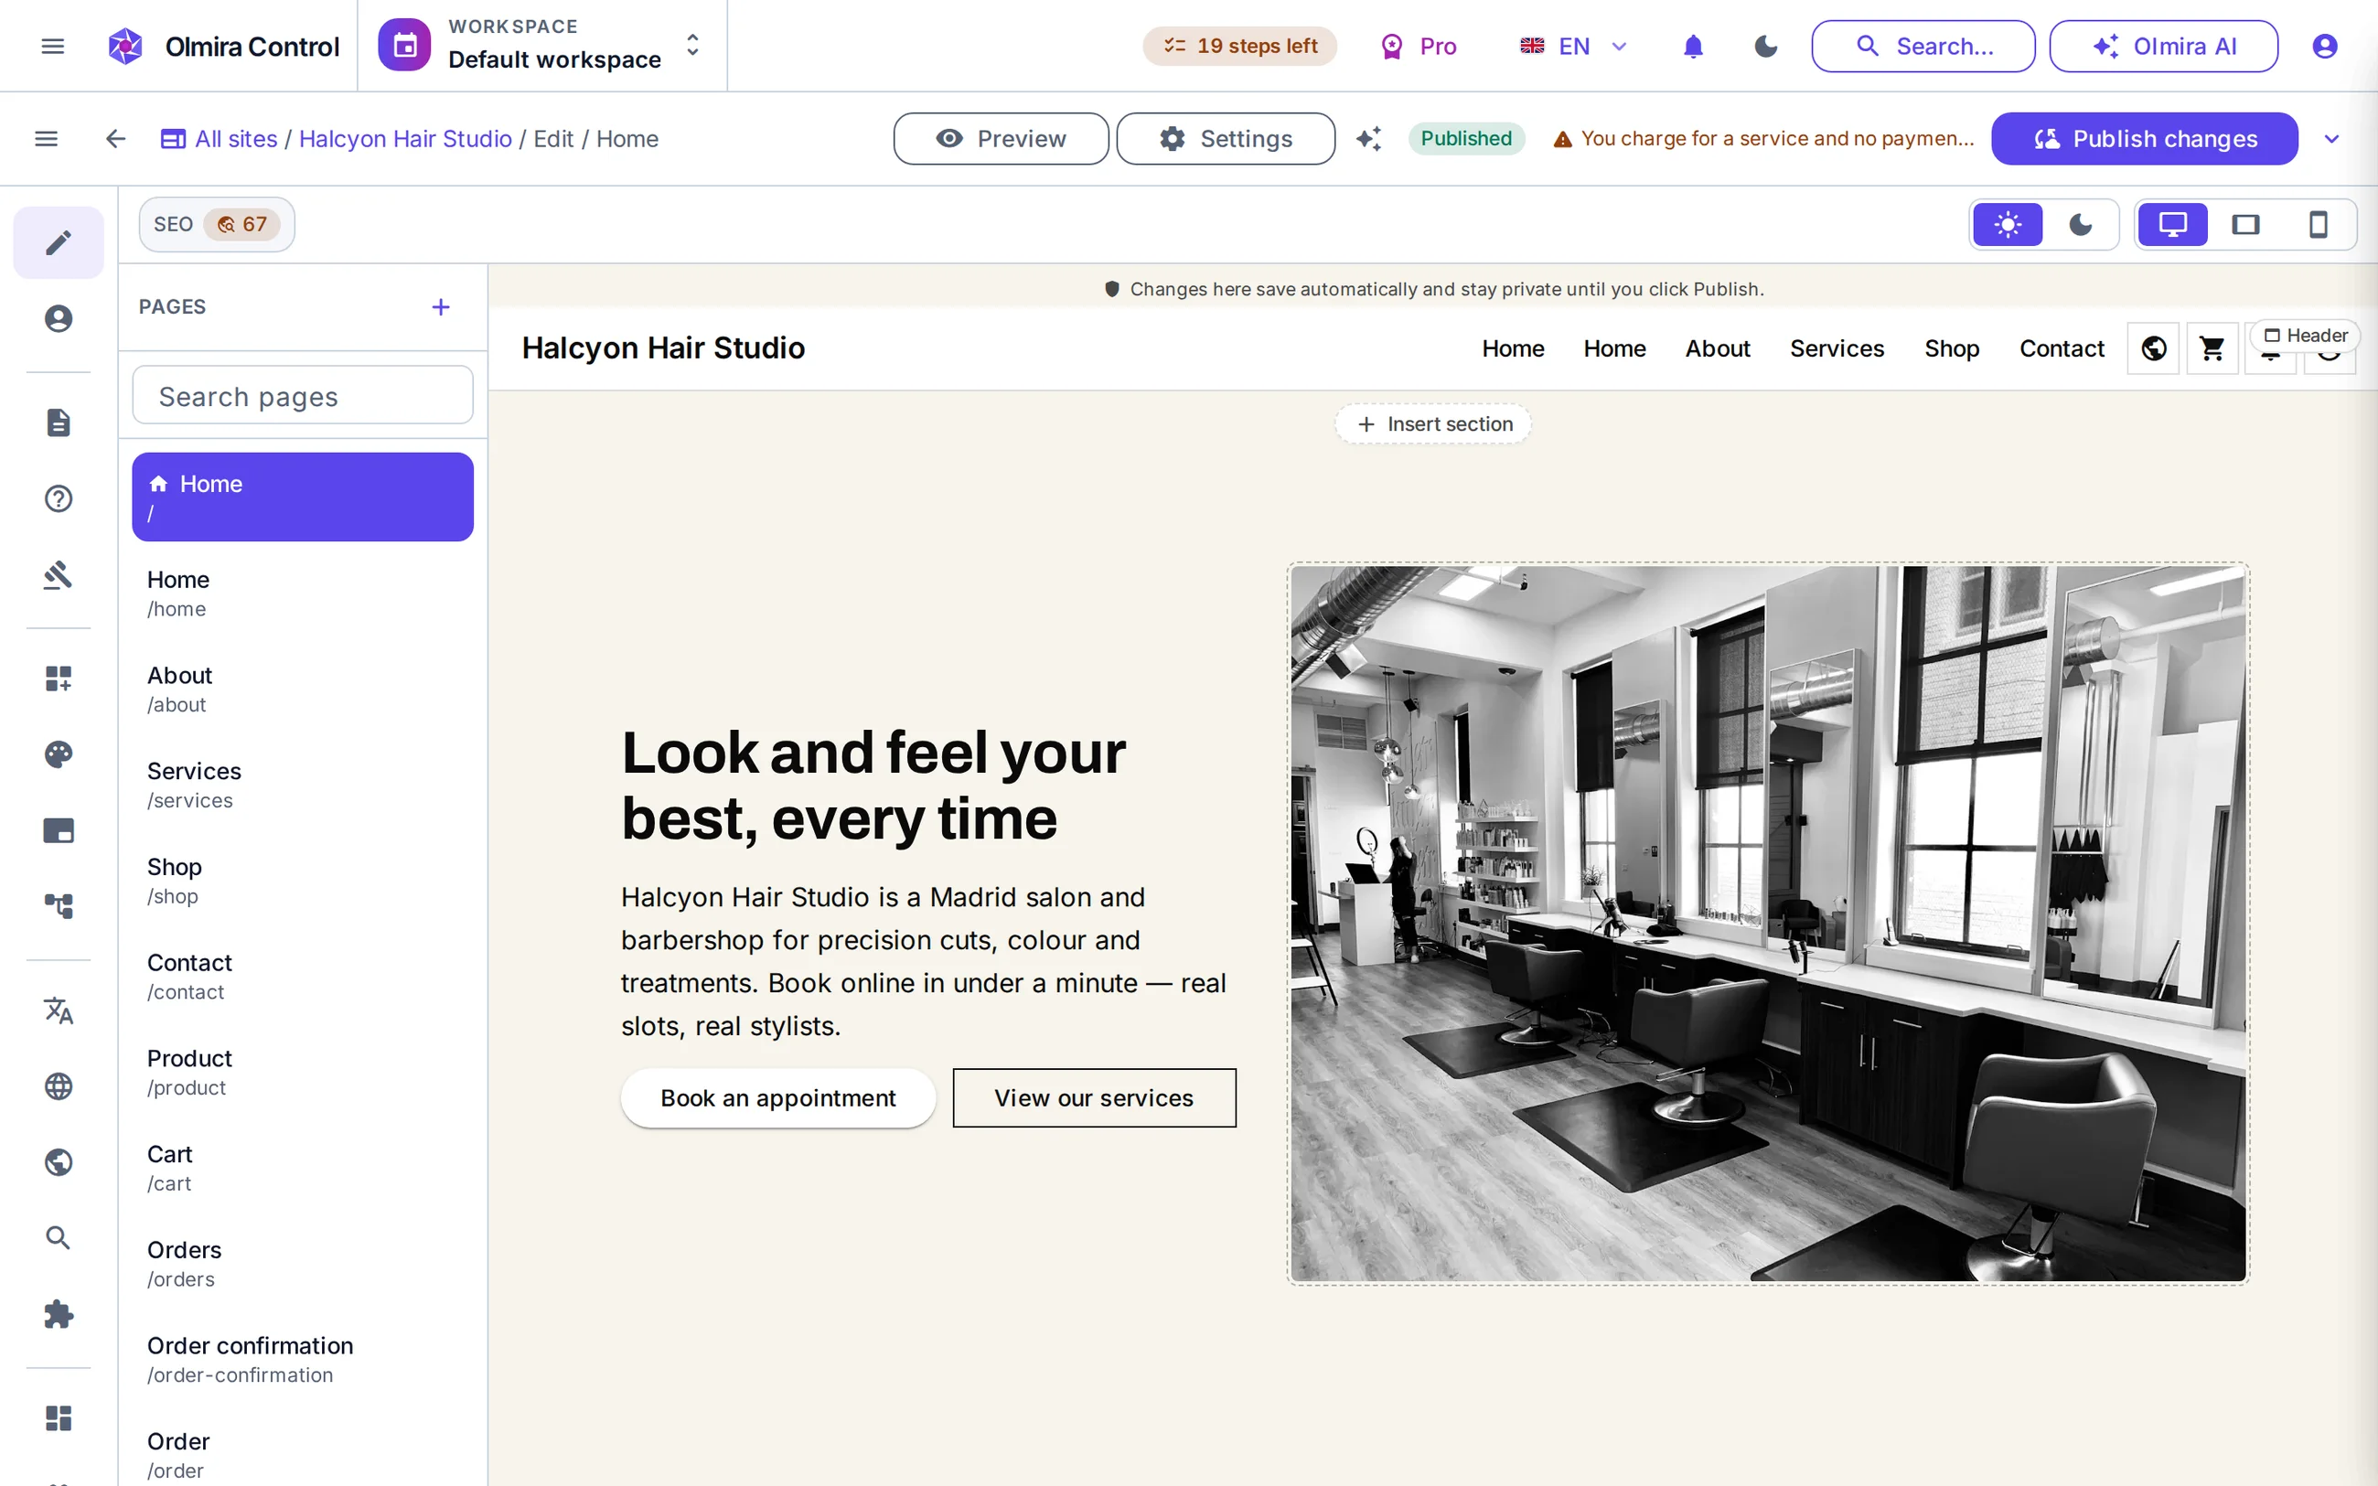The image size is (2378, 1486).
Task: Open the top hamburger menu
Action: [53, 47]
